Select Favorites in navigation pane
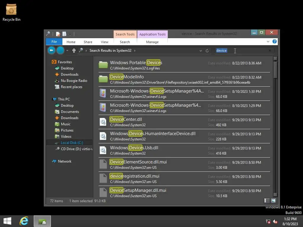Screen dimensions: 303x227 tap(65, 62)
